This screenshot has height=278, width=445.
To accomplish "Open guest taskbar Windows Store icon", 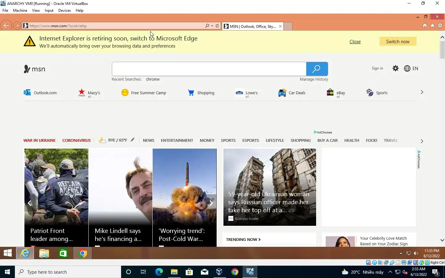I will point(63,253).
